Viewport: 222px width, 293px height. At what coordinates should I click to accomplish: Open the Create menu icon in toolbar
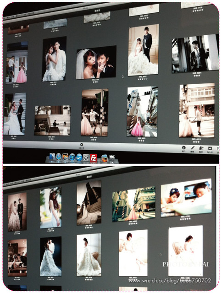pos(201,148)
